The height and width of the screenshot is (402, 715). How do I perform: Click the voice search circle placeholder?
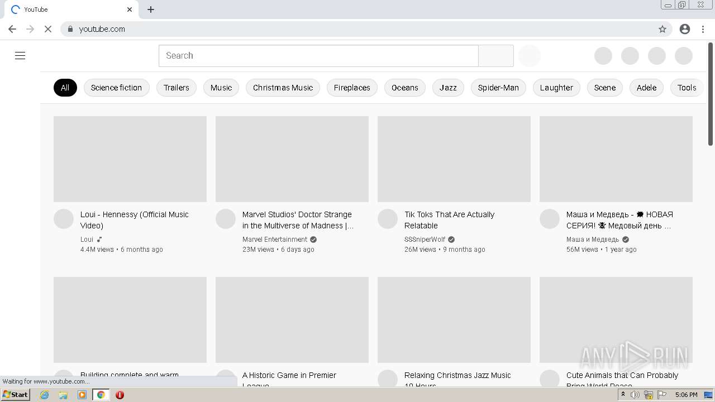[x=530, y=56]
